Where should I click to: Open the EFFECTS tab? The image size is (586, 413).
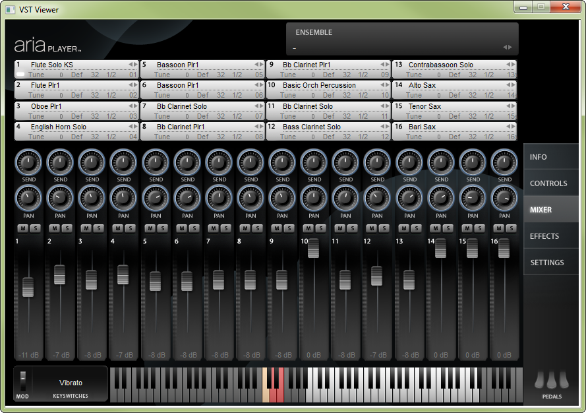(551, 236)
